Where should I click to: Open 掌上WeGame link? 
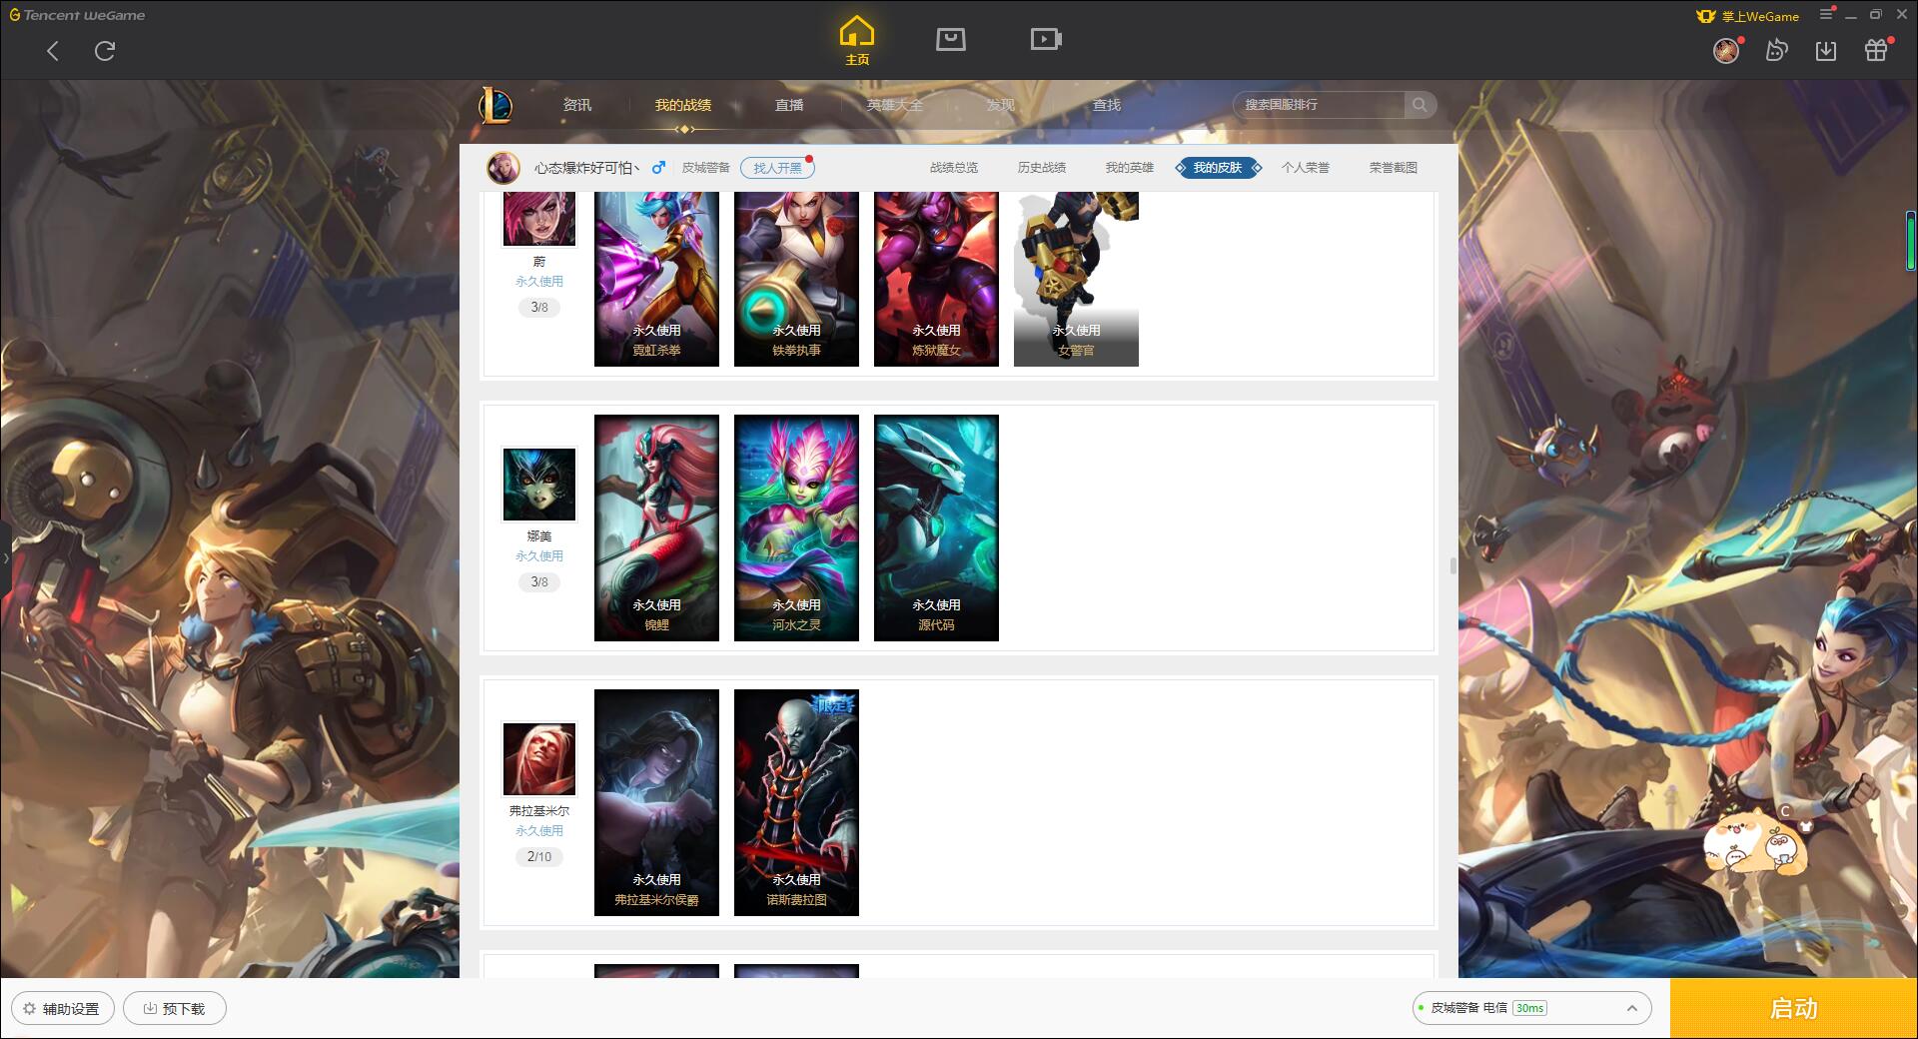click(1748, 16)
